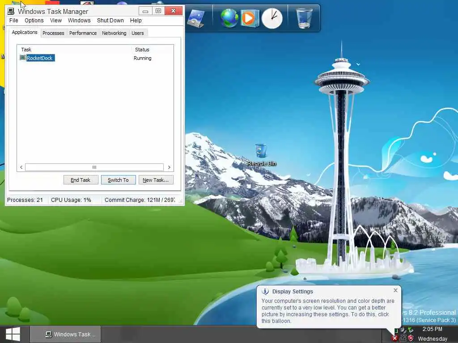Screen dimensions: 458x343
Task: Open the Shut Down menu
Action: [110, 21]
